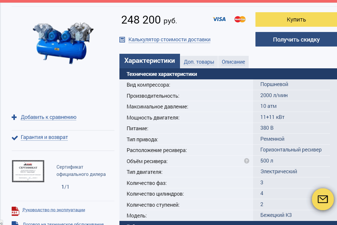Click the label Тип привода:
This screenshot has height=225, width=337.
coord(142,140)
